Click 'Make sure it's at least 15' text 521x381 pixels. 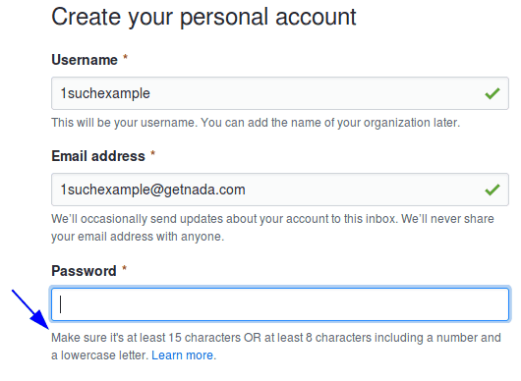pos(116,338)
